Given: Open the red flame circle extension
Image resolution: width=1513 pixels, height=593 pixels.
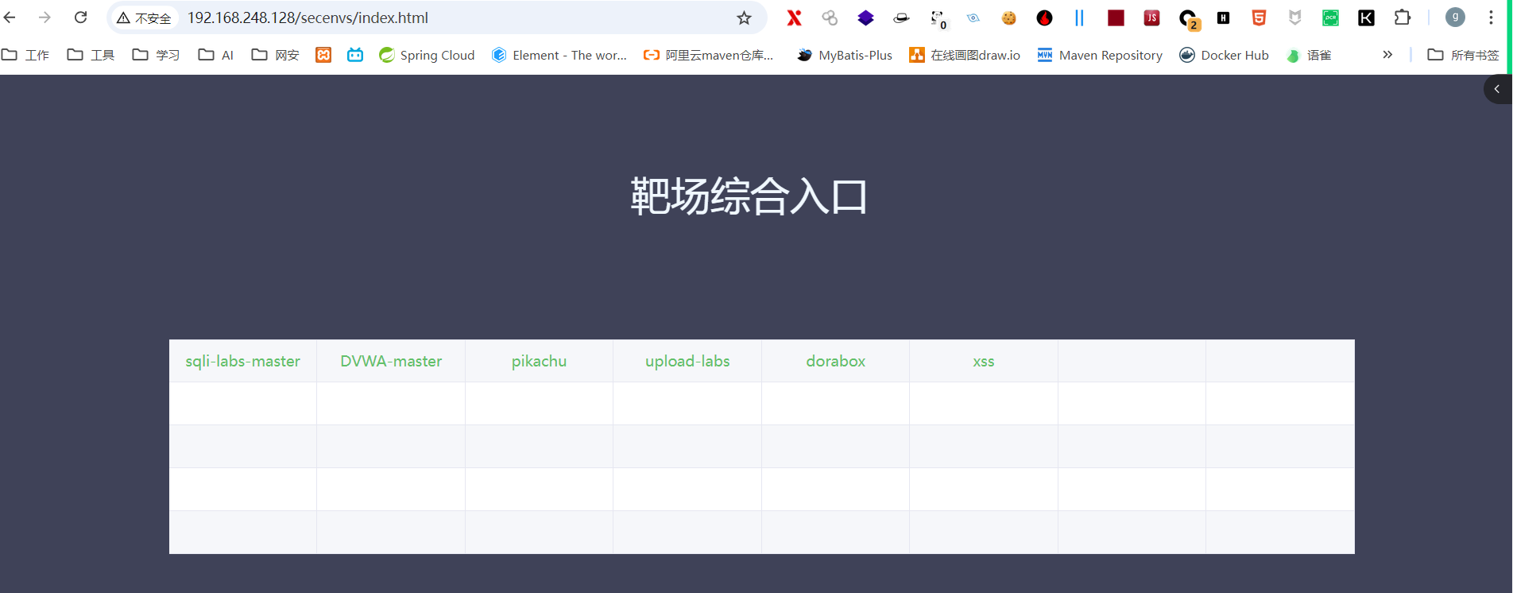Looking at the screenshot, I should coord(1044,17).
